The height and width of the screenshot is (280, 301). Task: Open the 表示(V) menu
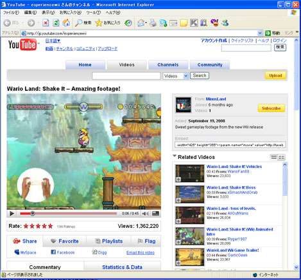point(48,13)
